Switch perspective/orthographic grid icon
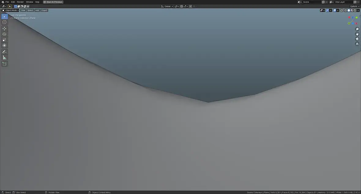Screen dimensions: 361x194 click(x=357, y=44)
